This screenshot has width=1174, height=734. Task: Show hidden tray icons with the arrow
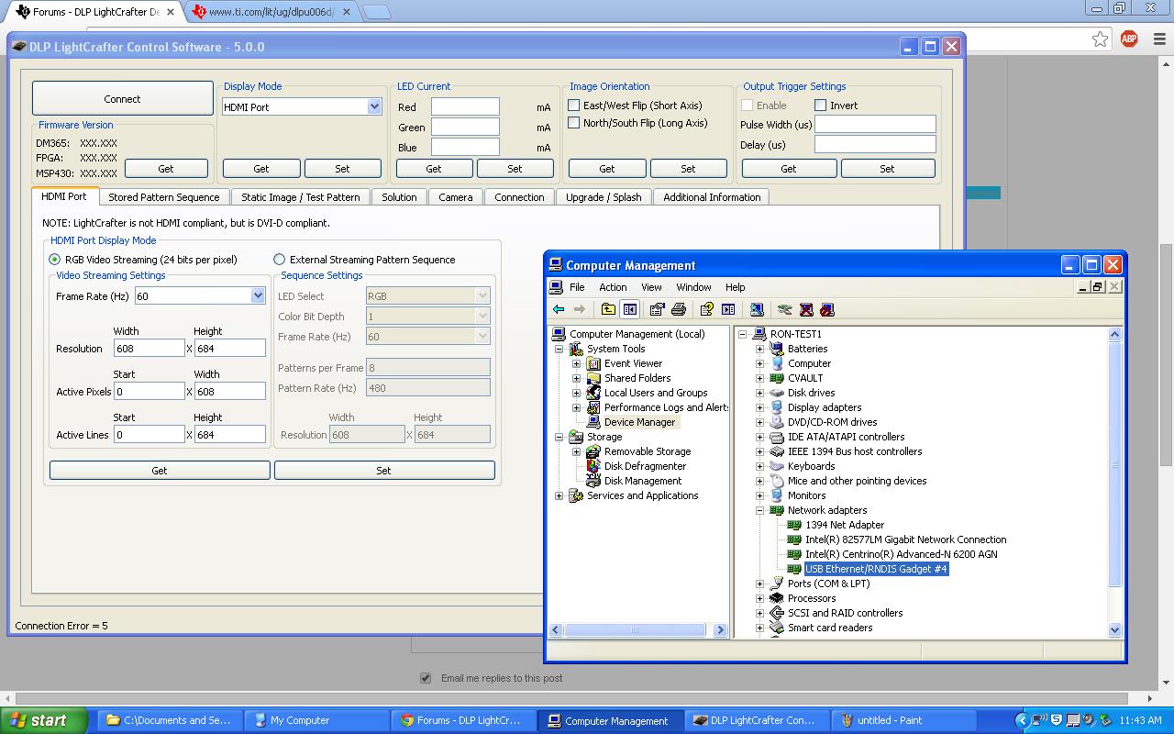pyautogui.click(x=1023, y=720)
